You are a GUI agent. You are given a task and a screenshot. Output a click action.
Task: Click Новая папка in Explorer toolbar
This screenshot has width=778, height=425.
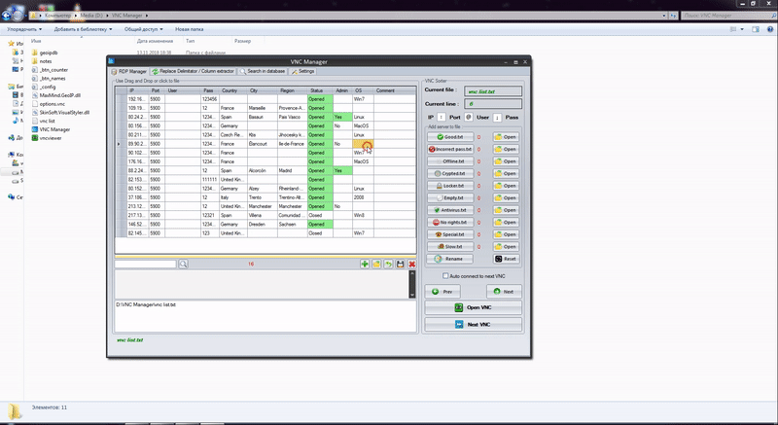coord(189,29)
